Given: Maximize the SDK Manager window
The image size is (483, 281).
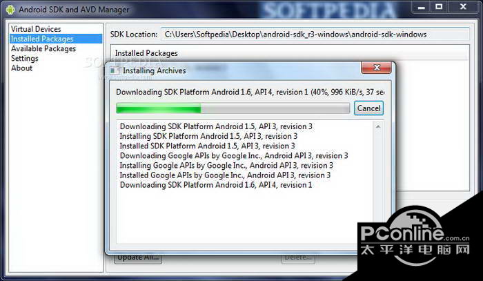Looking at the screenshot, I should pos(439,7).
